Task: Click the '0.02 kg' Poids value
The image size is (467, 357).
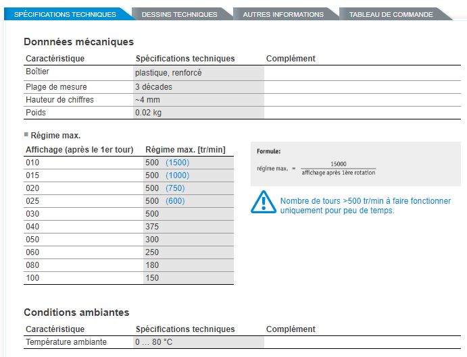Action: tap(149, 113)
